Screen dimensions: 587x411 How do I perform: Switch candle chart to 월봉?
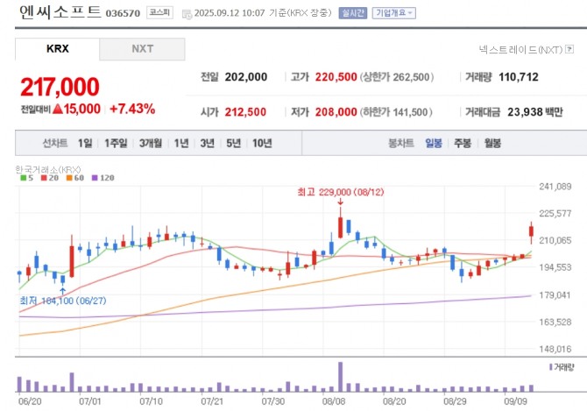tap(492, 143)
